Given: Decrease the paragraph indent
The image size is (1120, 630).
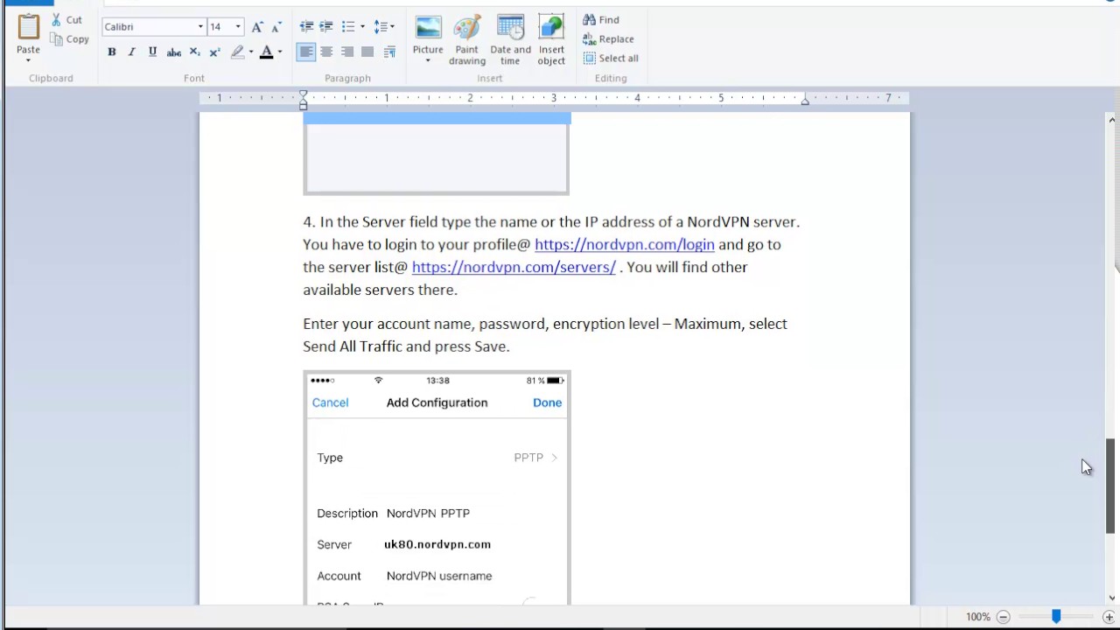Looking at the screenshot, I should click(306, 27).
